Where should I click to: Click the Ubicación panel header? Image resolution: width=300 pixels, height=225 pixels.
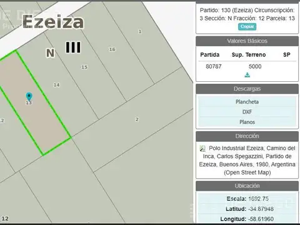pos(247,186)
